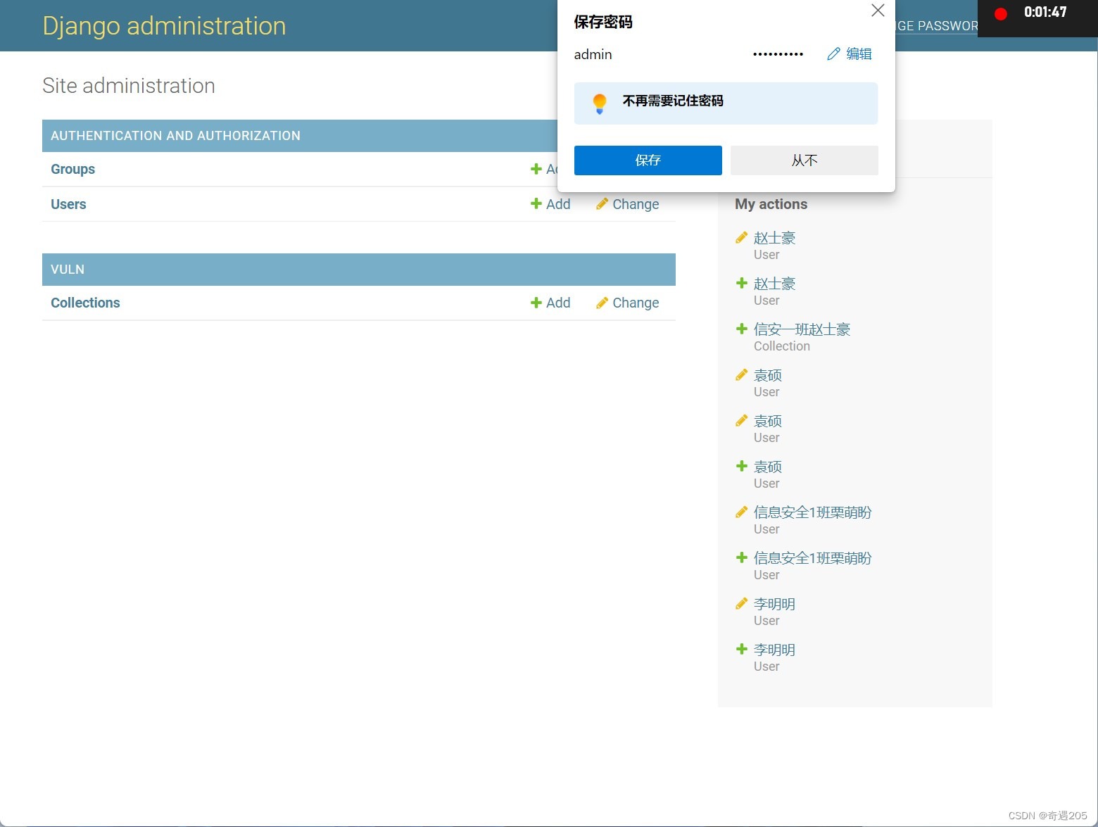Click the Django administration title
The image size is (1098, 827).
164,26
